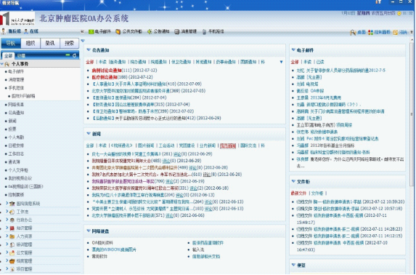Select the 已读 filter in the 电子邮件 panel

click(x=320, y=62)
